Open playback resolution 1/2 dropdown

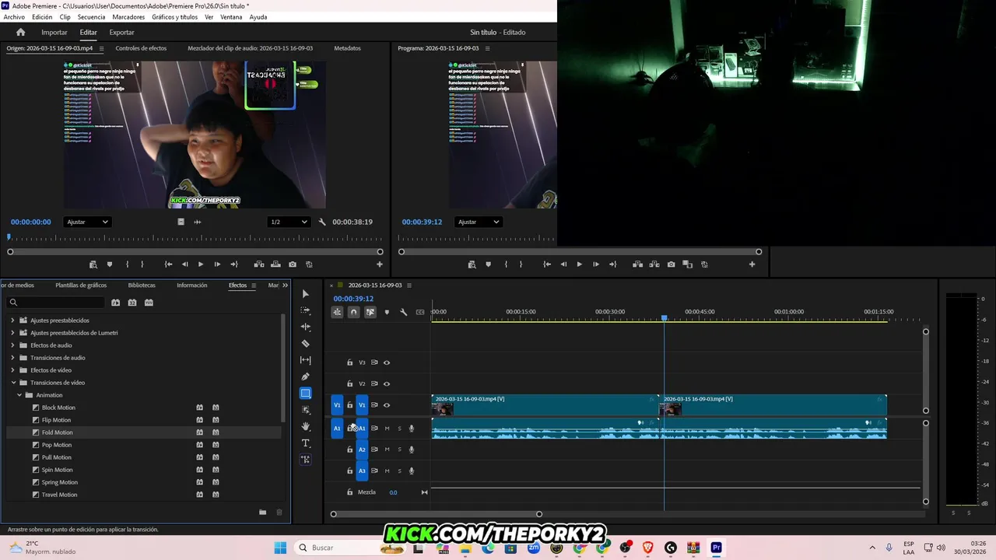(288, 222)
